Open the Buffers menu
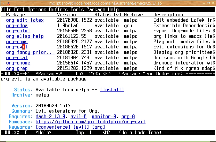Screen dimensions: 216x142 58,9
